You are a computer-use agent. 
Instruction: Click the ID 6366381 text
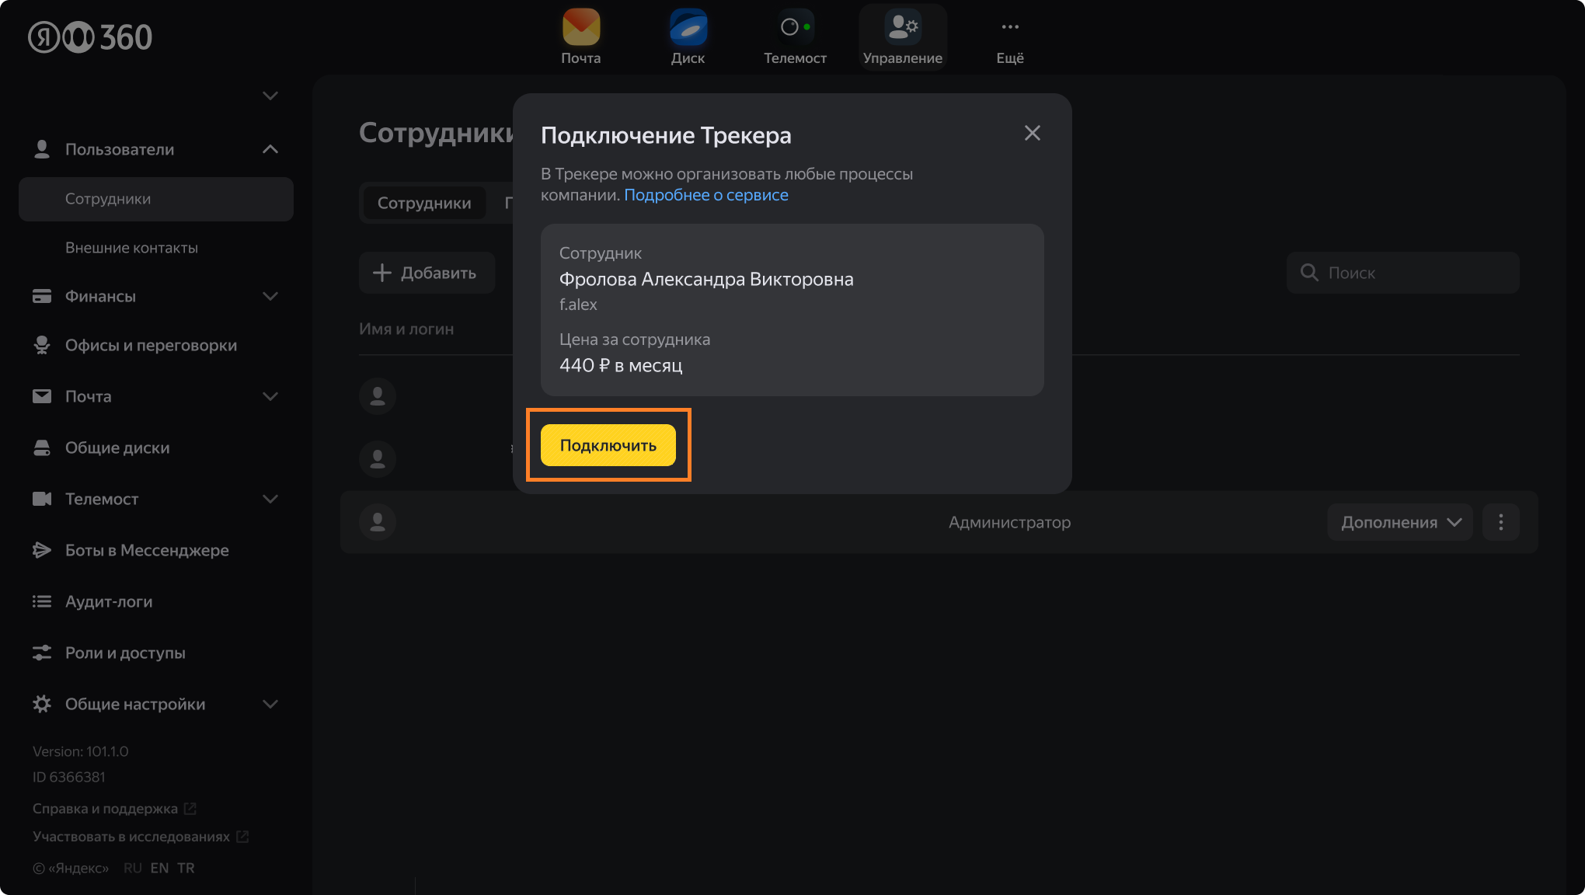(x=69, y=777)
